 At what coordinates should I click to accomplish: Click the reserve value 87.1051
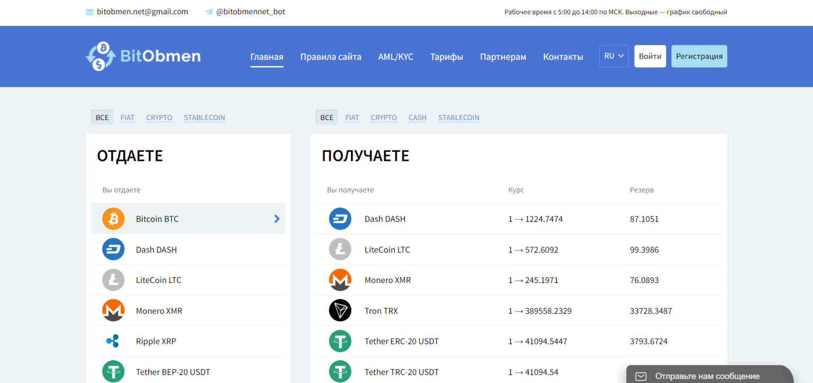pos(644,219)
